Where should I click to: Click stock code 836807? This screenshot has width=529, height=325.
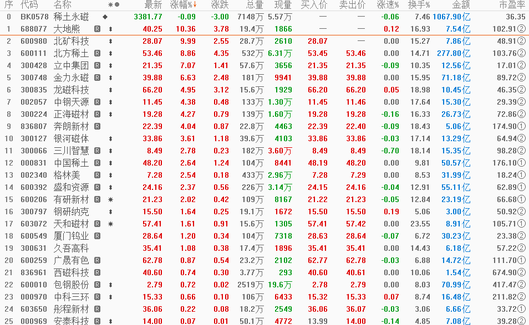[x=34, y=126]
